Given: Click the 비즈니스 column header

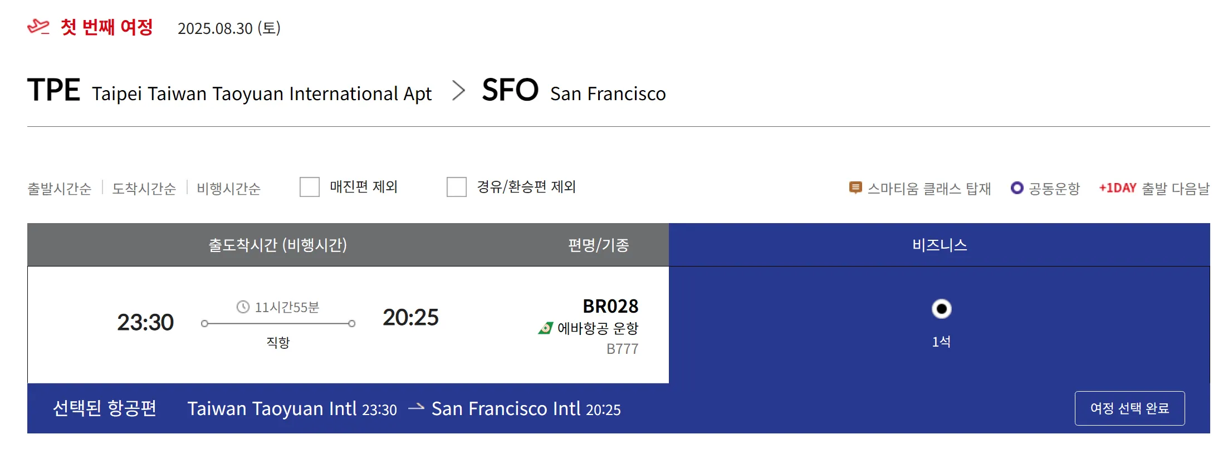Looking at the screenshot, I should pos(940,245).
